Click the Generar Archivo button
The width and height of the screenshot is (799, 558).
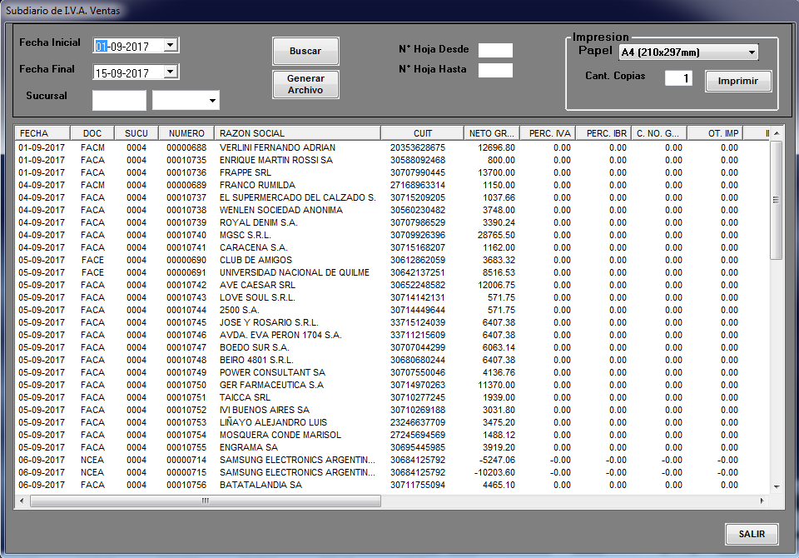point(305,84)
